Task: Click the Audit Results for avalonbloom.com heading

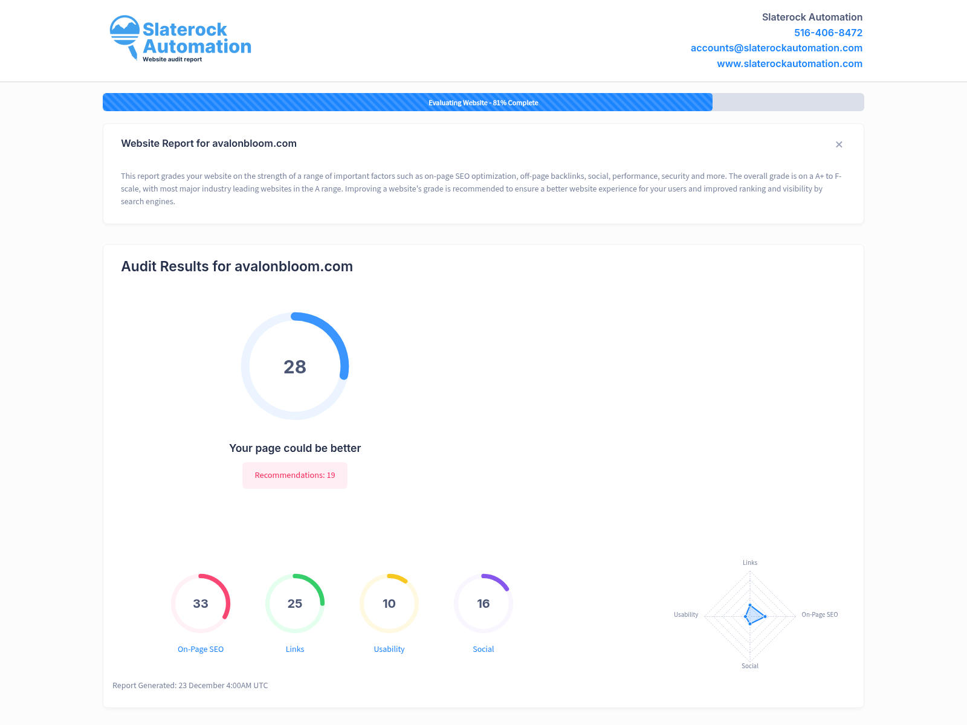Action: point(237,266)
